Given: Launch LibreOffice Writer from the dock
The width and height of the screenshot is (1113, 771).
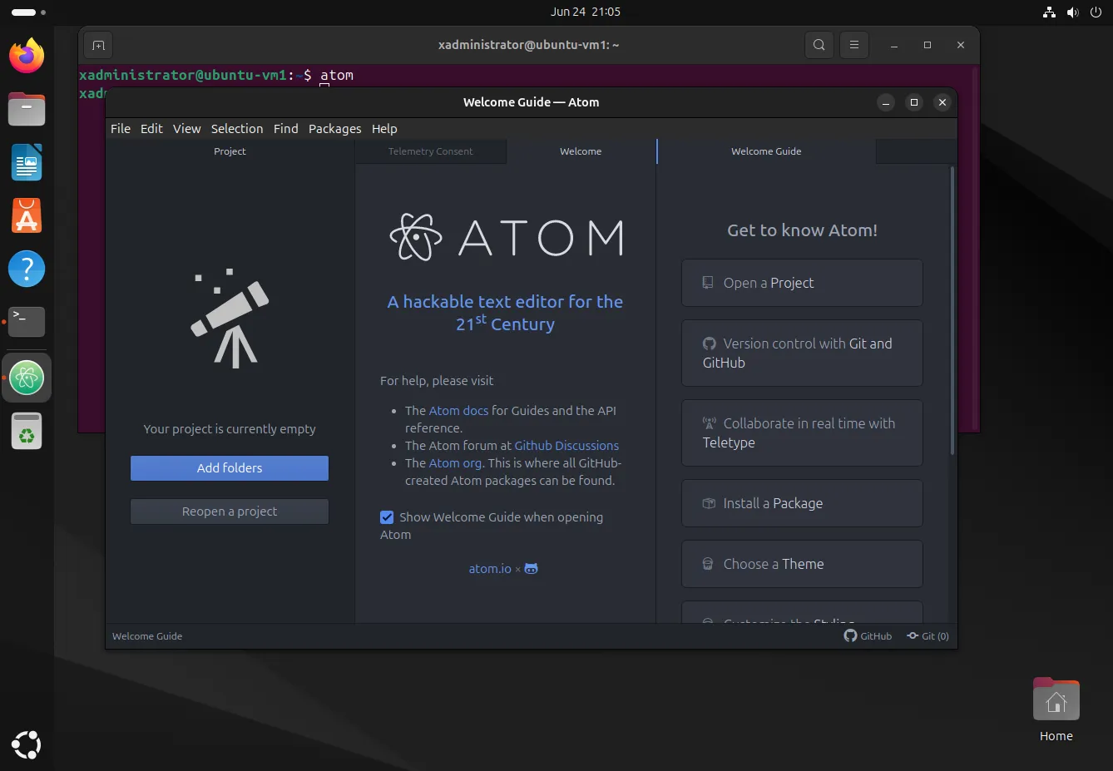Looking at the screenshot, I should [x=27, y=162].
